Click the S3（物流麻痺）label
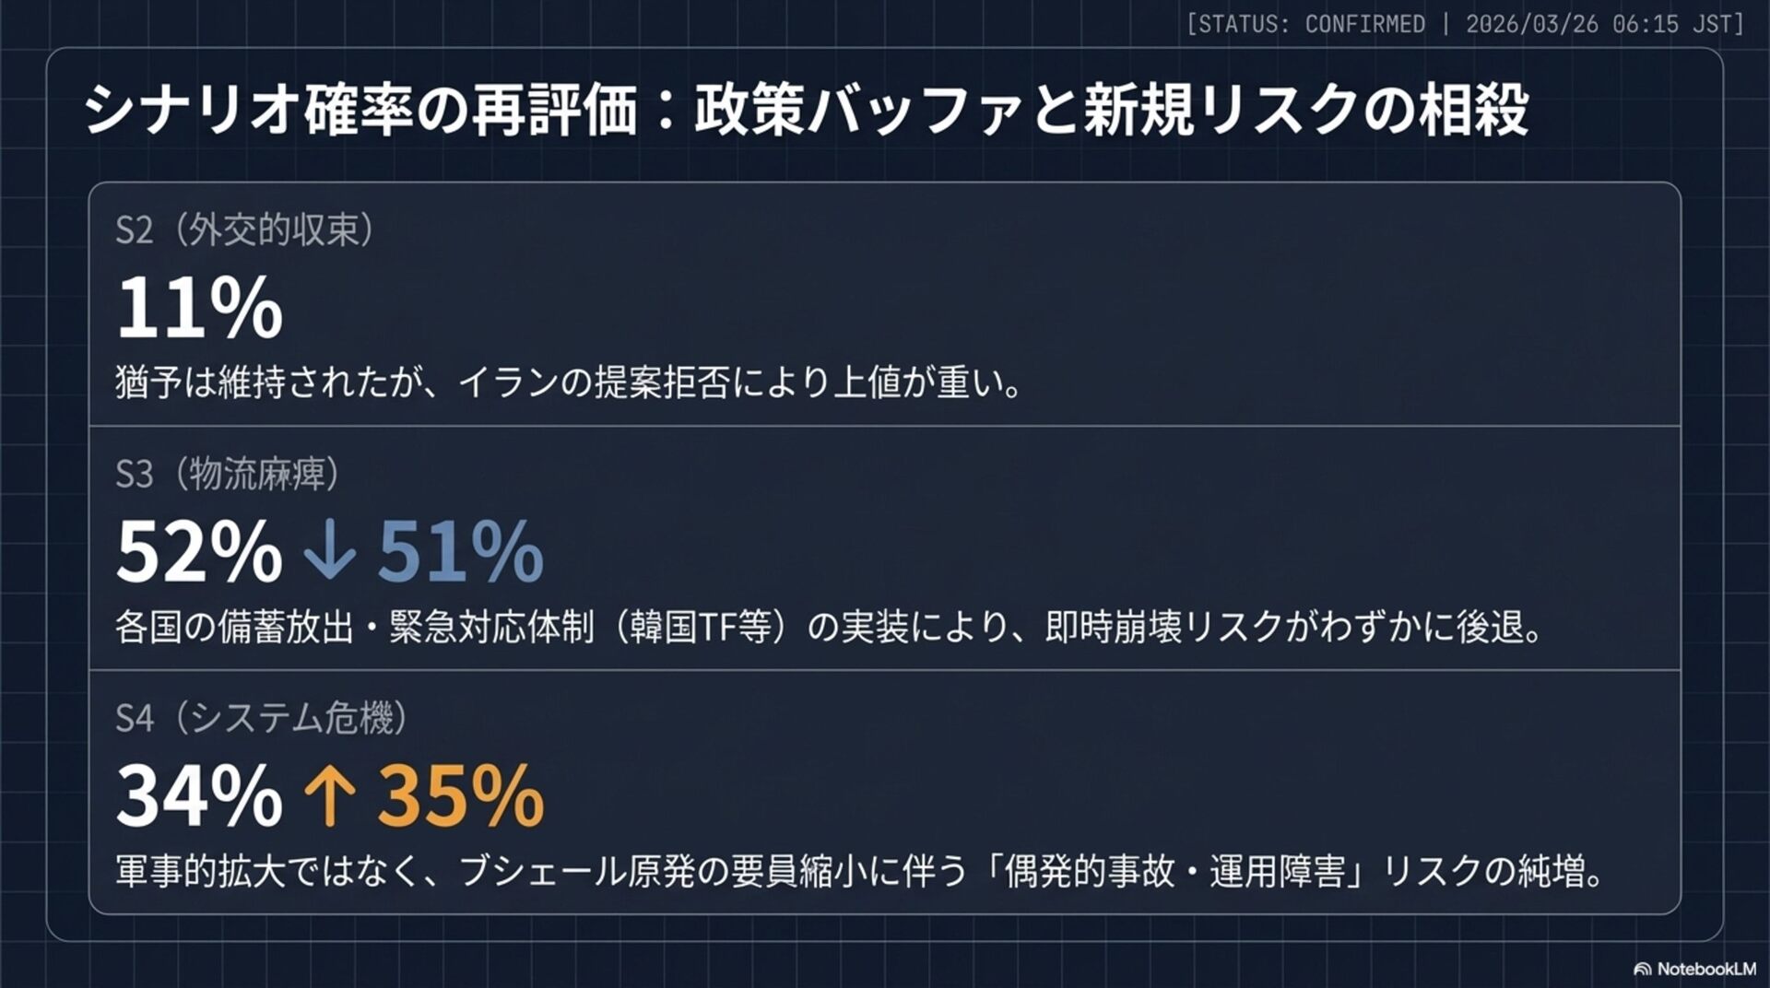Viewport: 1770px width, 988px height. (x=228, y=474)
